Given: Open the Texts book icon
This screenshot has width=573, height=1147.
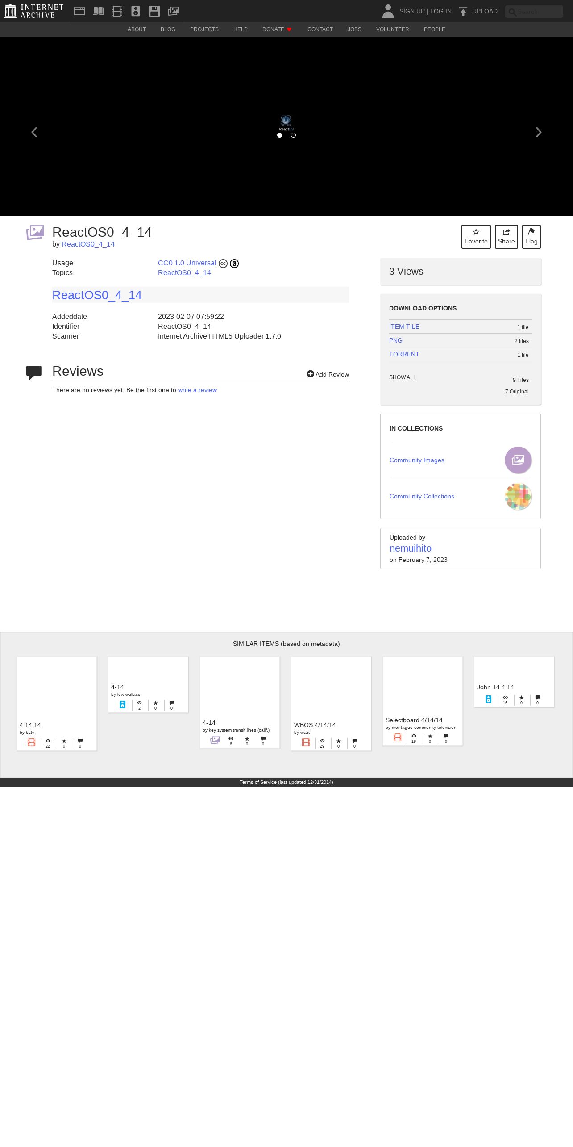Looking at the screenshot, I should tap(98, 11).
